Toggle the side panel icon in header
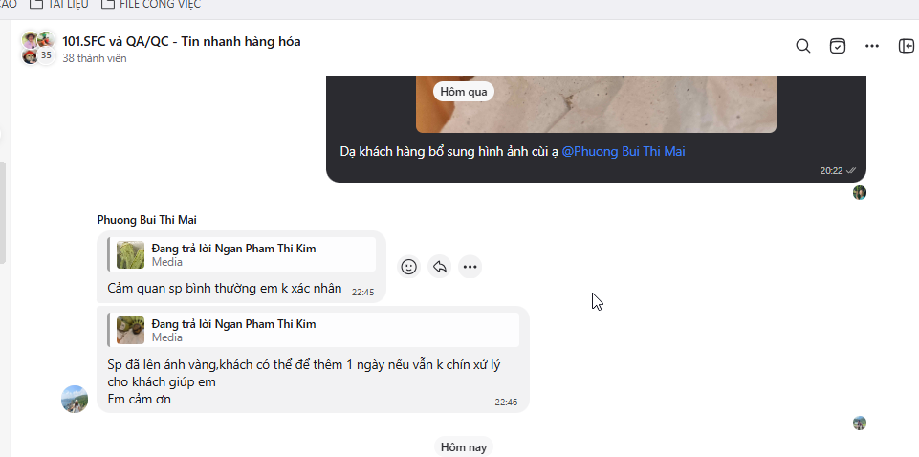919x457 pixels. [906, 46]
